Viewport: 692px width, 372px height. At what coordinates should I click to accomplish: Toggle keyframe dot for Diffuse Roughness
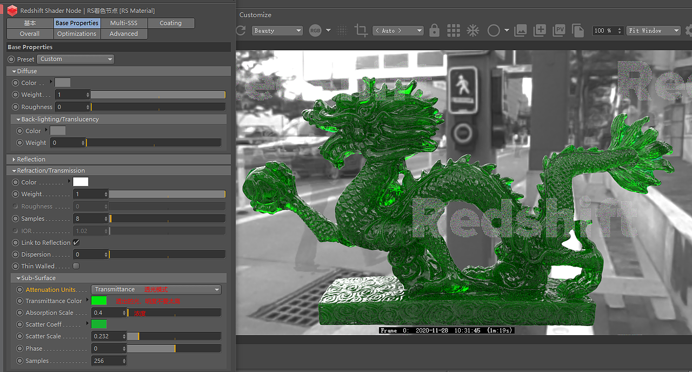16,107
